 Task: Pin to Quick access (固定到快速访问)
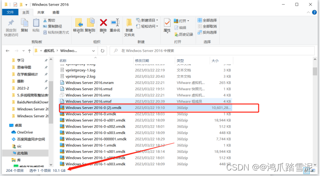pos(11,28)
